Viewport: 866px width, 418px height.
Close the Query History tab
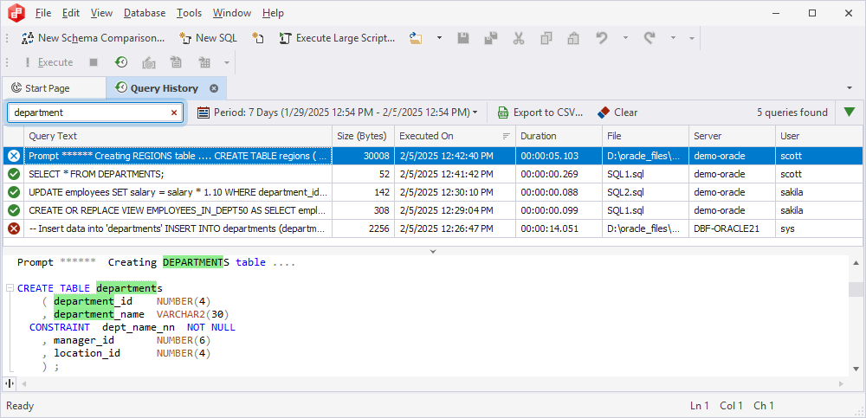tap(214, 88)
